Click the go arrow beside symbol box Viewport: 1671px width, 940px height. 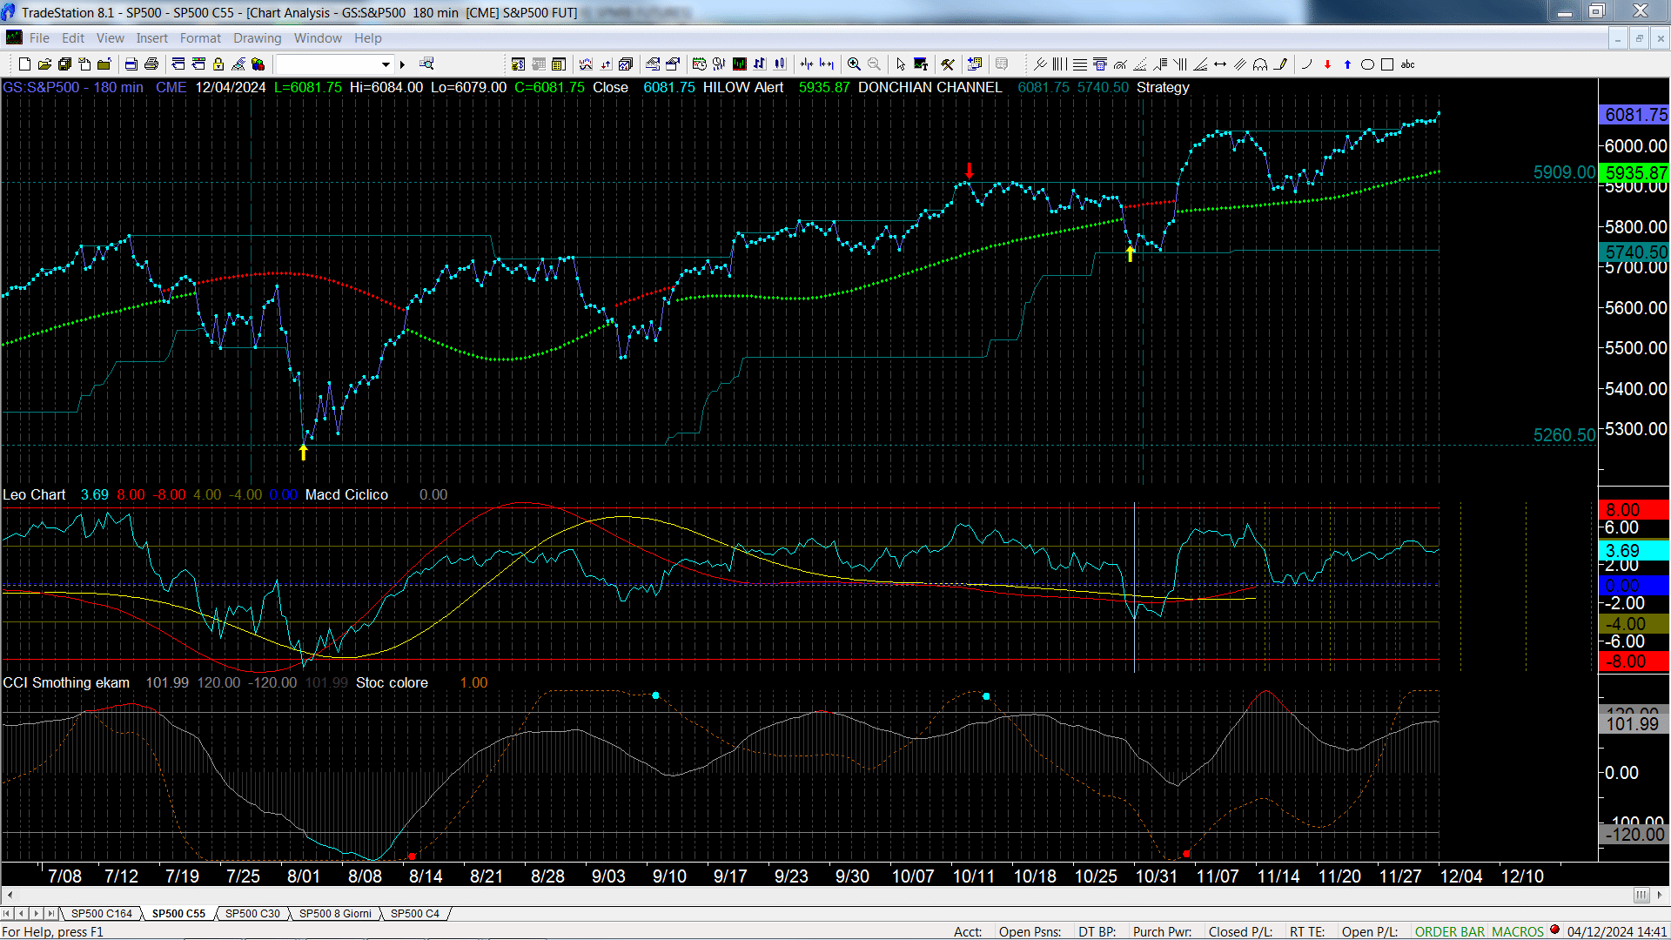coord(402,64)
